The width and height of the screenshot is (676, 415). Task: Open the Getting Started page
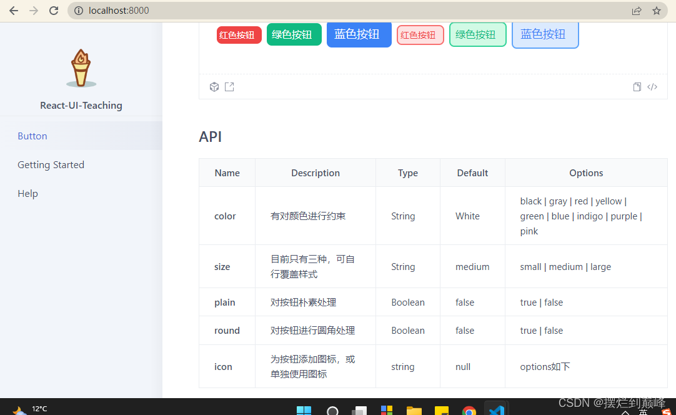(51, 164)
